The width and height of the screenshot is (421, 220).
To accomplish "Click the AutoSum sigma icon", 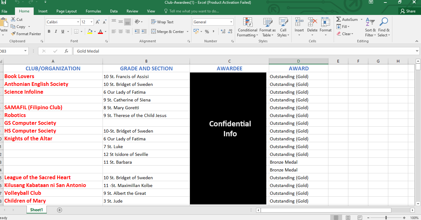I will (x=339, y=19).
